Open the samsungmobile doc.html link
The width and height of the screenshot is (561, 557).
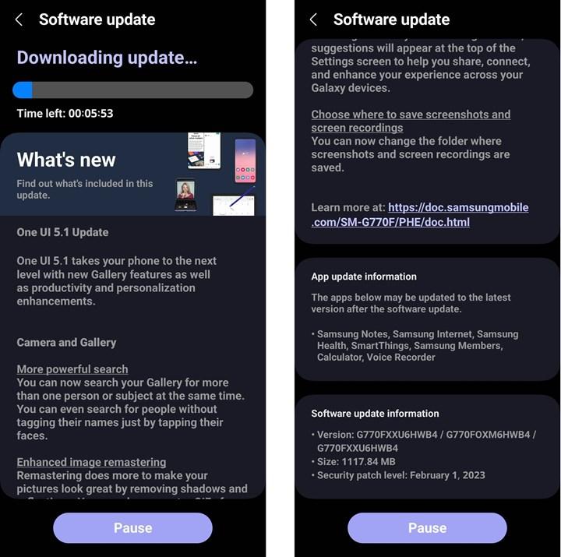tap(420, 215)
